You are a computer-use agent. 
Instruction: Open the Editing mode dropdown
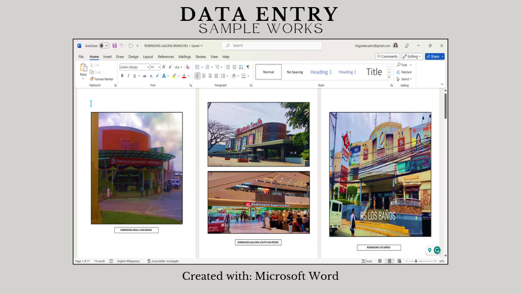pos(412,56)
